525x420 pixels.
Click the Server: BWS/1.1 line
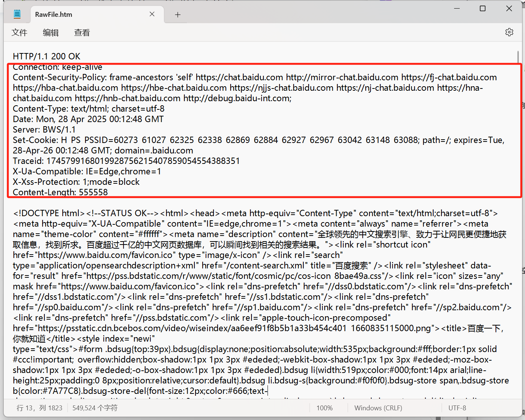44,130
